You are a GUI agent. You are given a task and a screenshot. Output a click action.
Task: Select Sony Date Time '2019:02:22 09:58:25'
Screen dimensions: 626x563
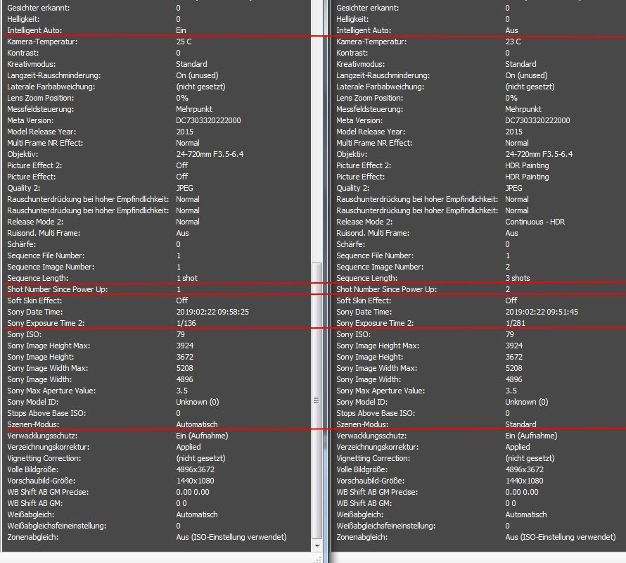click(212, 312)
